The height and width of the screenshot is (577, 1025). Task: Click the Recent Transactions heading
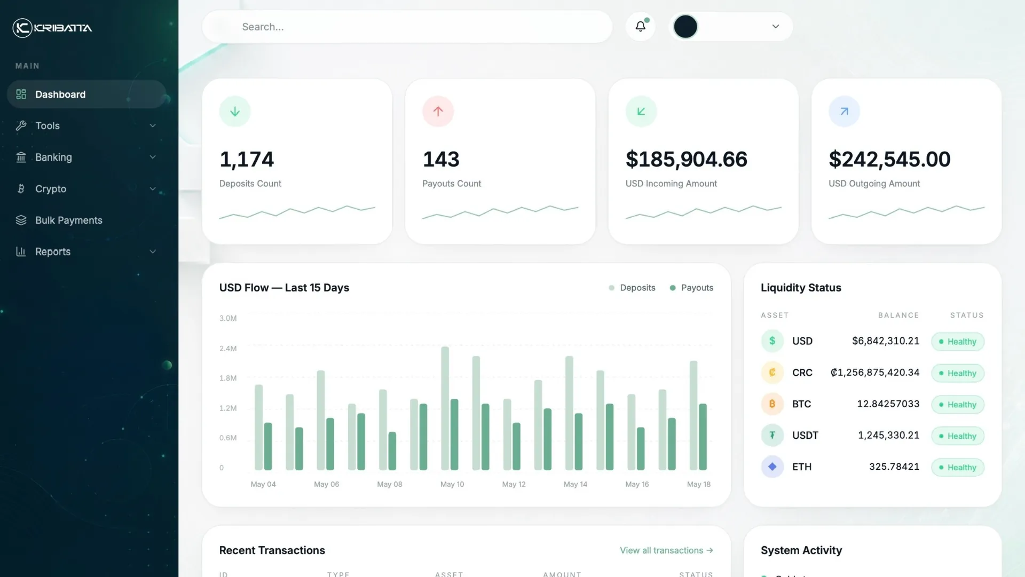click(x=272, y=550)
